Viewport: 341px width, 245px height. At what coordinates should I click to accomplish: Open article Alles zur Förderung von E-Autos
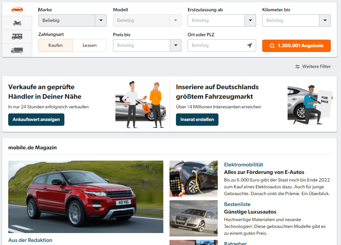264,172
